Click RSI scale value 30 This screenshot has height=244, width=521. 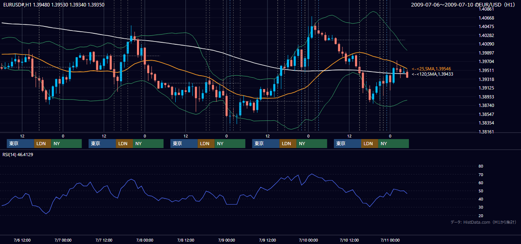481,207
